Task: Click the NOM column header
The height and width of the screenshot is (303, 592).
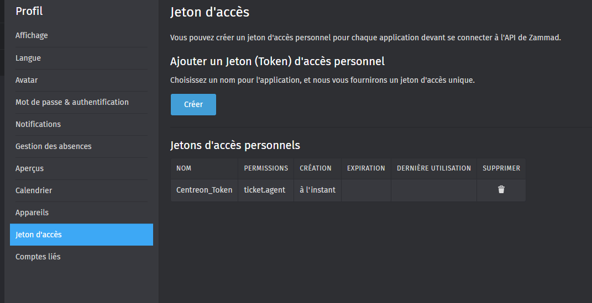Action: point(184,168)
